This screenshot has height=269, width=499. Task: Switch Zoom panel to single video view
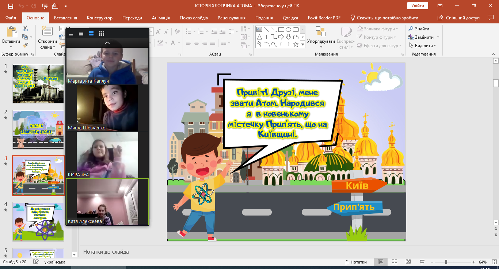coord(81,34)
